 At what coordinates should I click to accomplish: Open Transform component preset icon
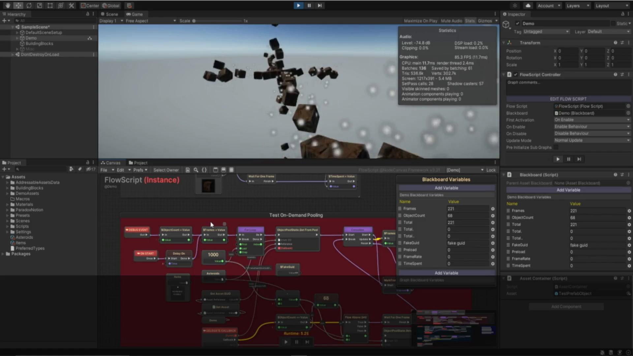622,43
